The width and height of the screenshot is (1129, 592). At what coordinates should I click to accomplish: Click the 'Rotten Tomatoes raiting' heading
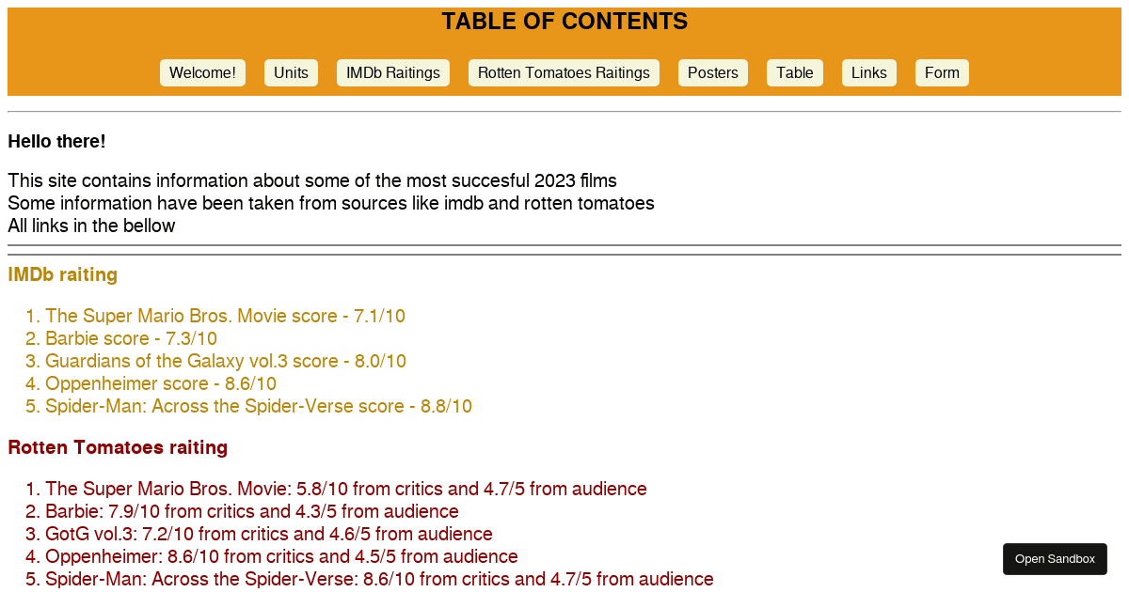point(118,448)
